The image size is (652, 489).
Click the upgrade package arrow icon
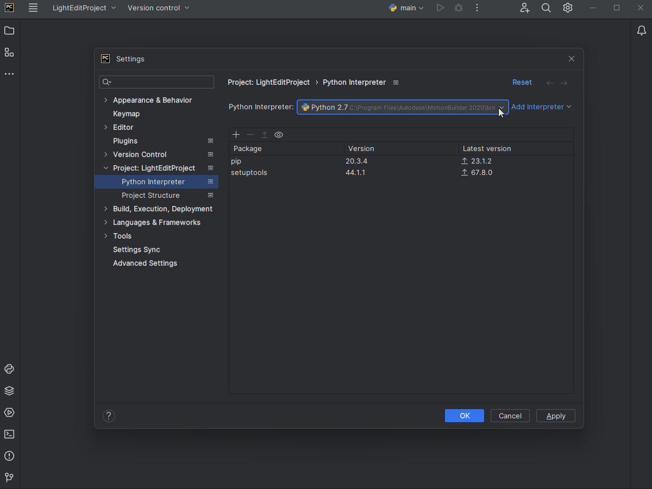coord(265,135)
